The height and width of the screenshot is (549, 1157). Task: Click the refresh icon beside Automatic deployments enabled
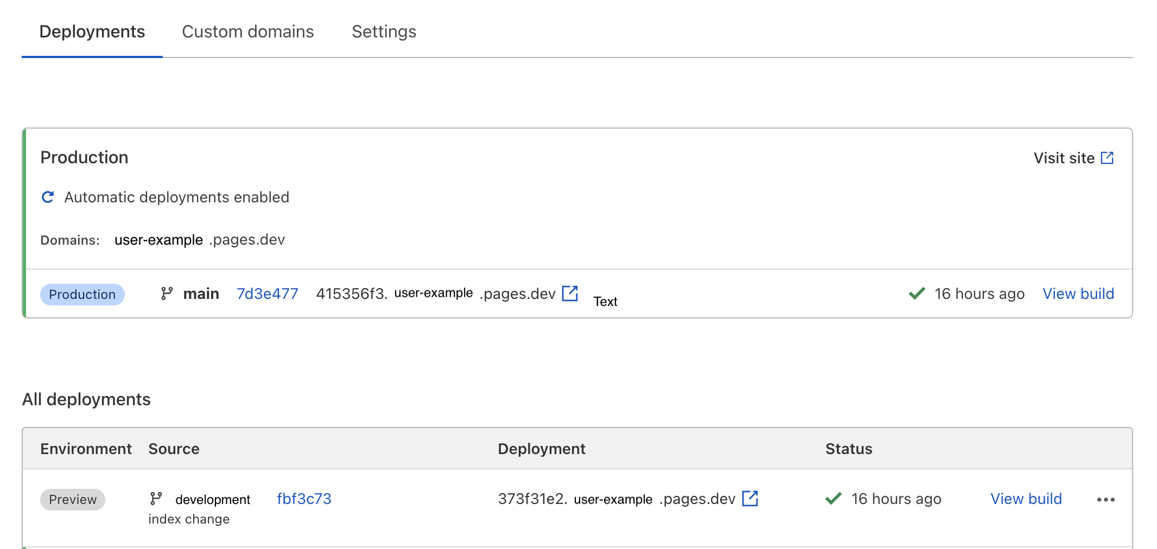coord(48,197)
